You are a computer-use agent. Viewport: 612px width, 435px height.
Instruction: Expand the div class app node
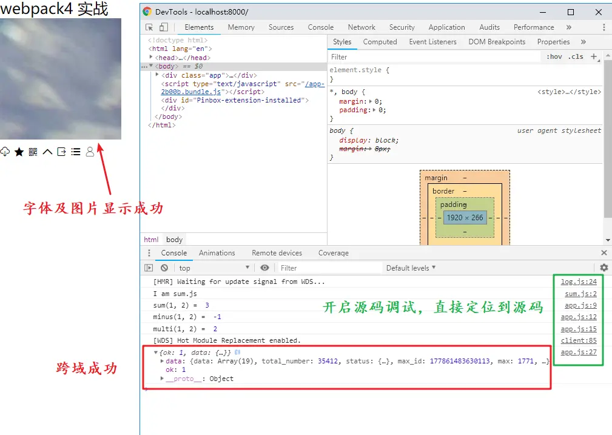point(157,75)
